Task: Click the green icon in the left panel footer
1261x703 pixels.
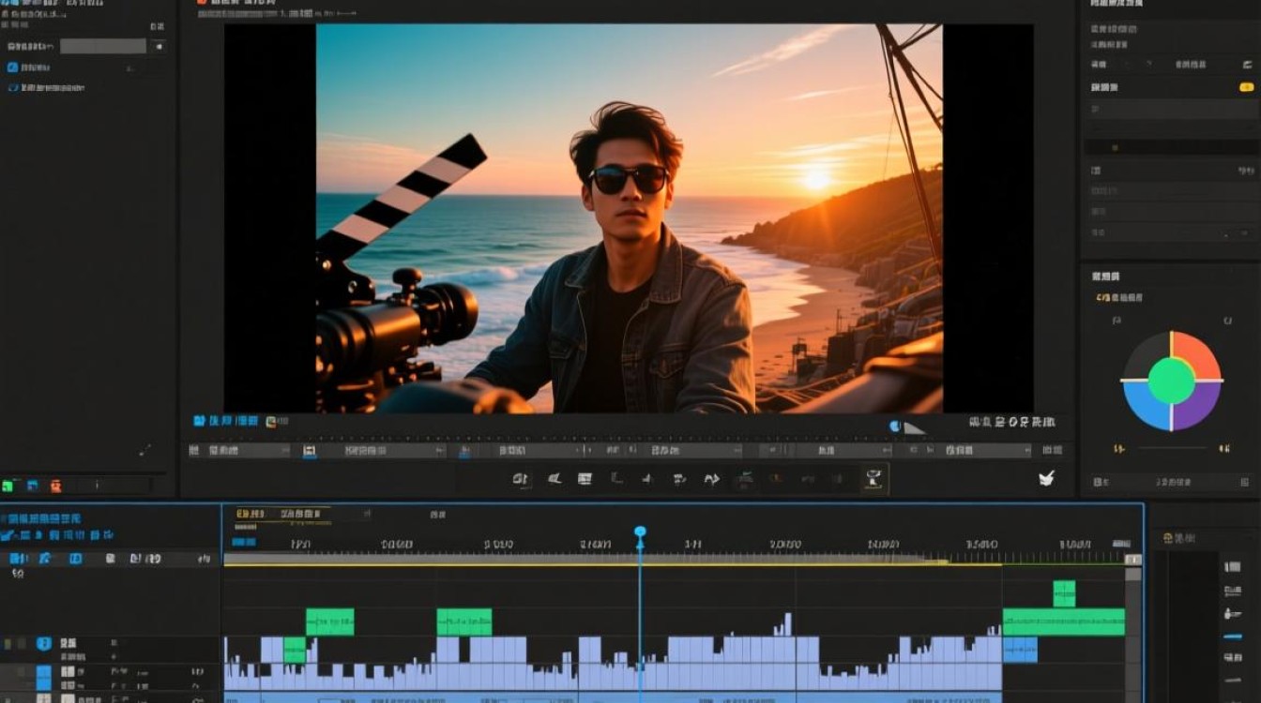Action: (x=8, y=486)
